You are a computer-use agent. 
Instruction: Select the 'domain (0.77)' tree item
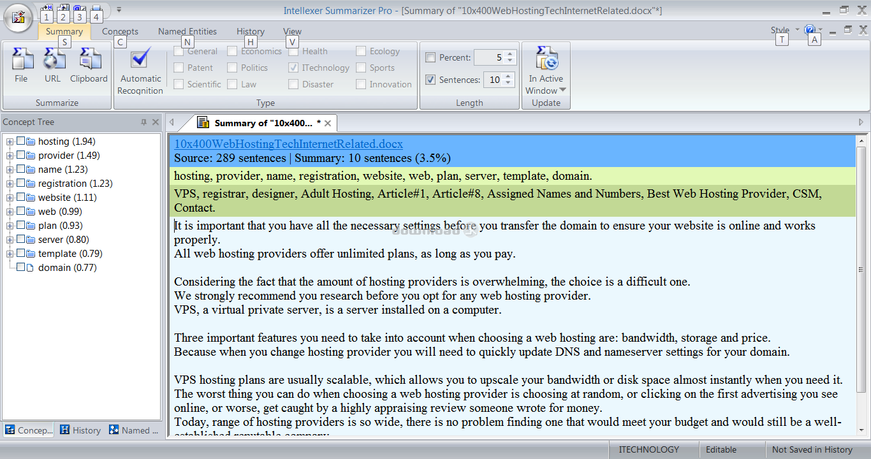click(x=68, y=268)
